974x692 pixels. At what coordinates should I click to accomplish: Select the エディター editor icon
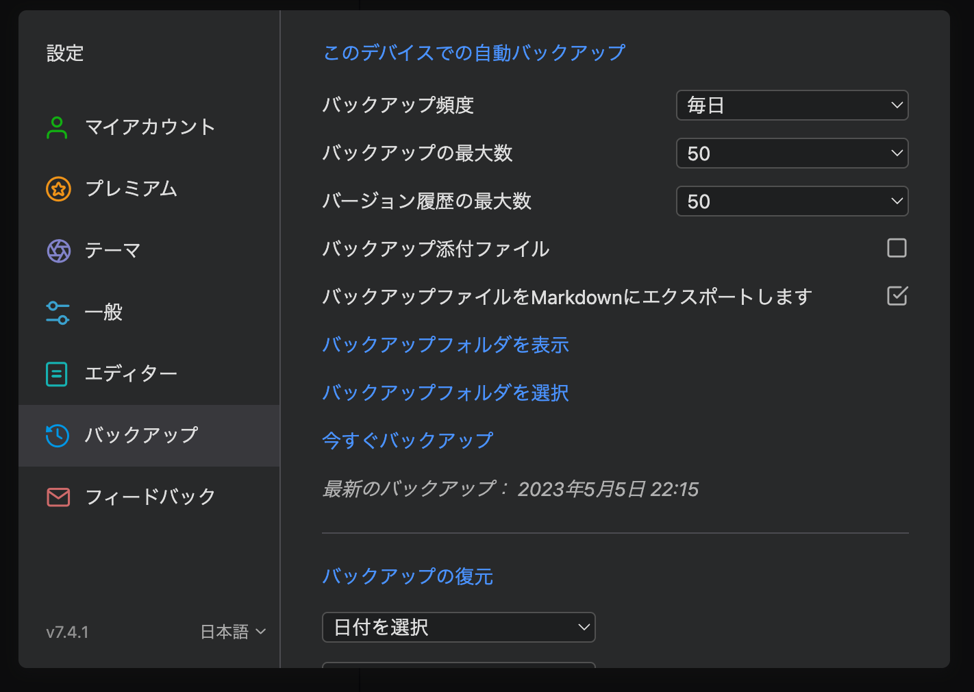[58, 374]
